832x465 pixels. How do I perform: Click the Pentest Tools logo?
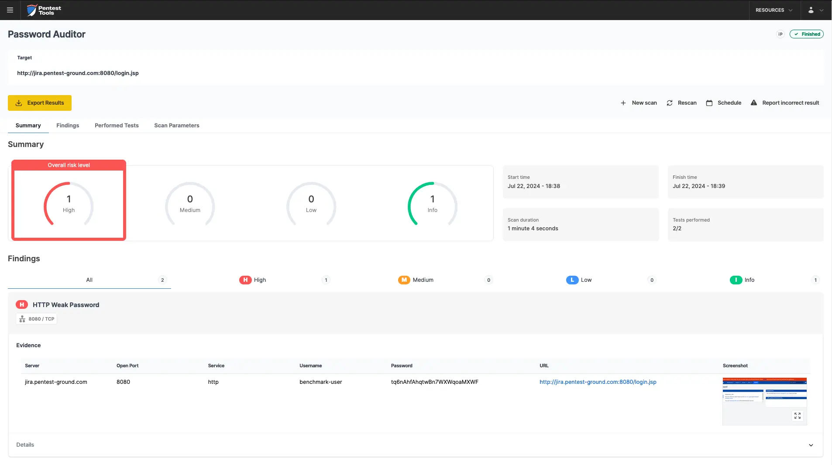coord(44,10)
